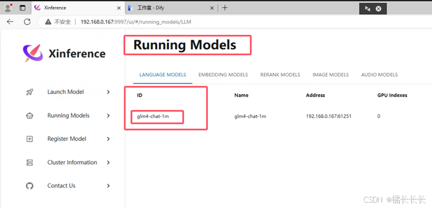Click the Address column header
The height and width of the screenshot is (208, 432).
[316, 96]
